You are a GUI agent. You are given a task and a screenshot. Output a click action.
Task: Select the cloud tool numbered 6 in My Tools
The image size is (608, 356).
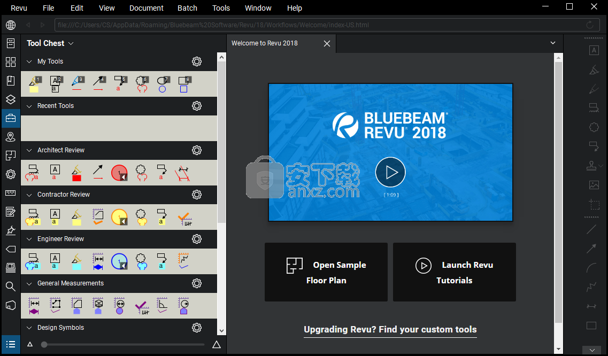click(x=142, y=84)
